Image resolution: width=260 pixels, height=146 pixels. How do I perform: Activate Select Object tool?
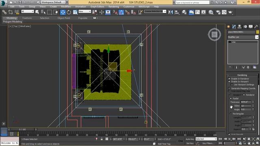37,12
